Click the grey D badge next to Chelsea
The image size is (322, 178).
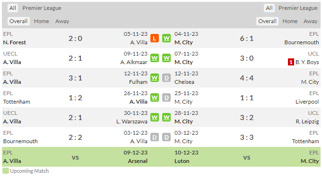(x=166, y=78)
